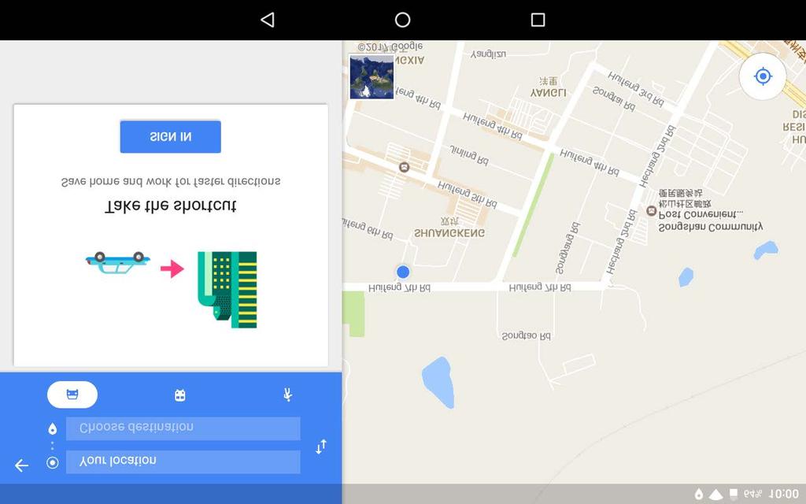Select the driving mode tab
Screen dimensions: 806x504
coord(72,395)
